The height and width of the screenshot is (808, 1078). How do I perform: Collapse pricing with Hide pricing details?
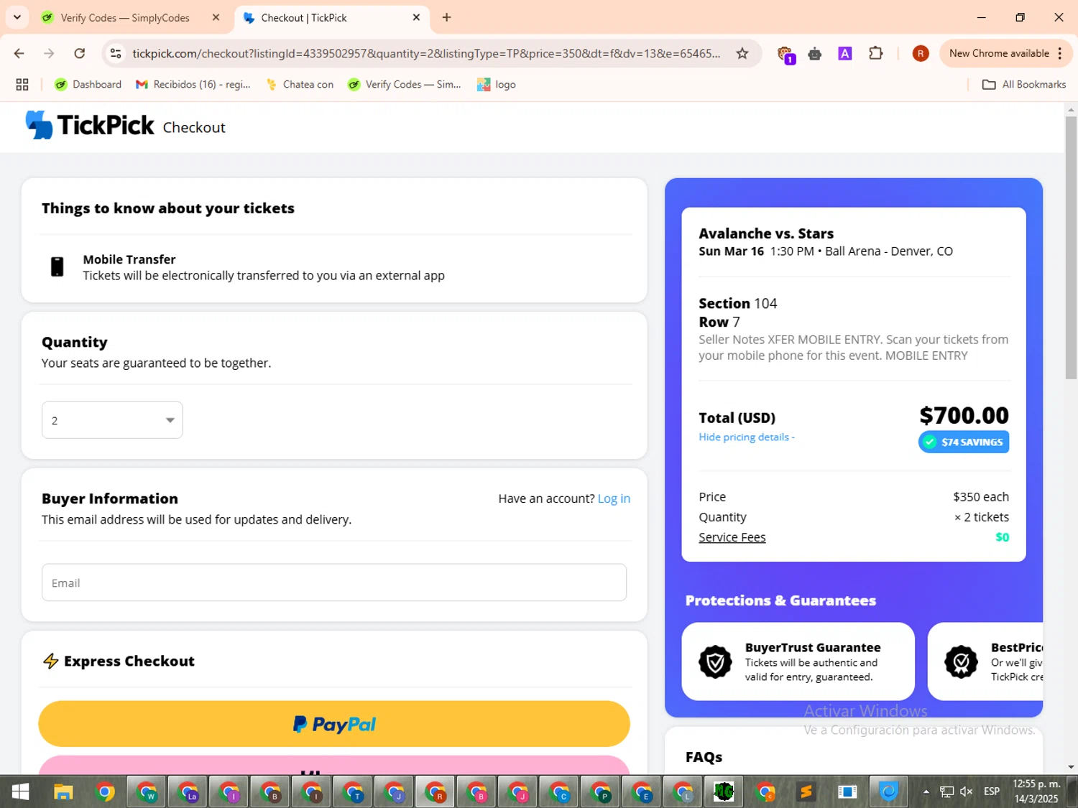tap(747, 437)
